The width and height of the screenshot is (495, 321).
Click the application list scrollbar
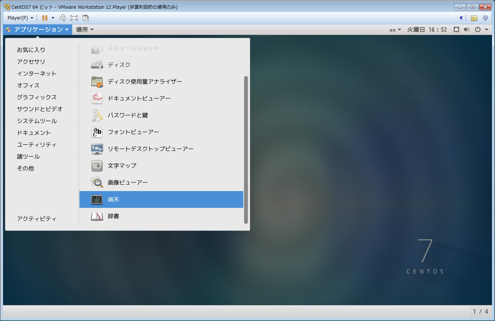(246, 149)
